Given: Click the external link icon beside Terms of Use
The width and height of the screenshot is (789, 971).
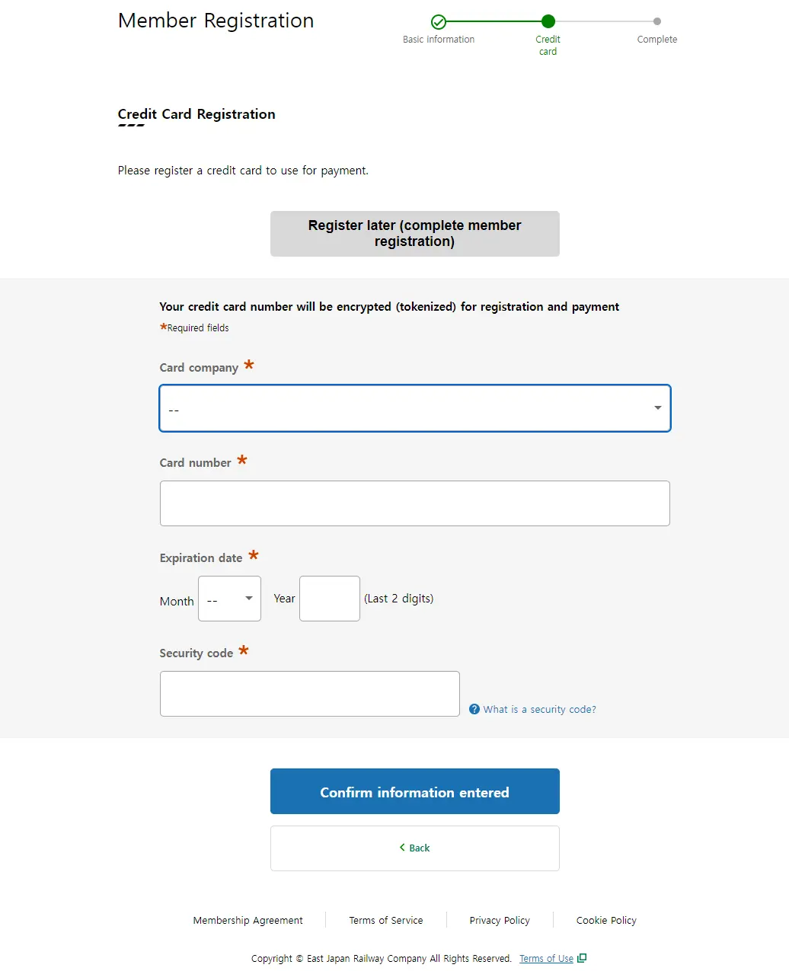Looking at the screenshot, I should [582, 958].
